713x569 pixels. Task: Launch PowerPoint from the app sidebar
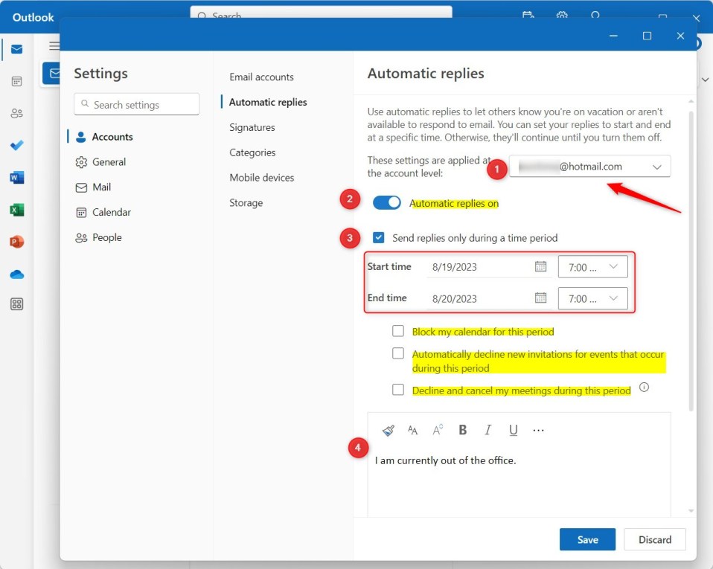[16, 241]
